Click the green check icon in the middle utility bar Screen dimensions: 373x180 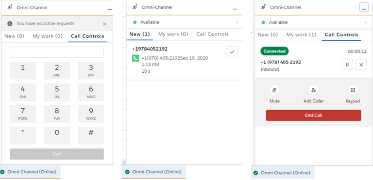[x=127, y=172]
